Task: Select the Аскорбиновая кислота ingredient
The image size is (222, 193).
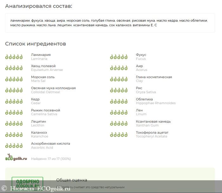Action: click(50, 144)
